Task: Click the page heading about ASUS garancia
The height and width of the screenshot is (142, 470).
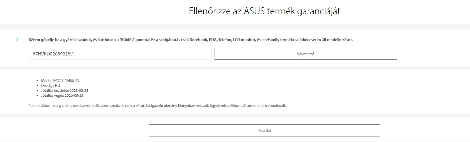Action: [264, 11]
